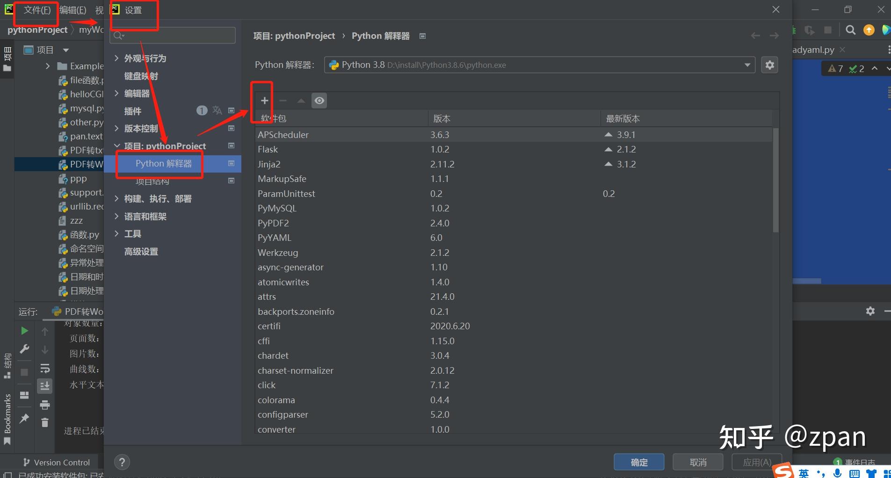Click the up arrow icon in run panel

[x=45, y=332]
